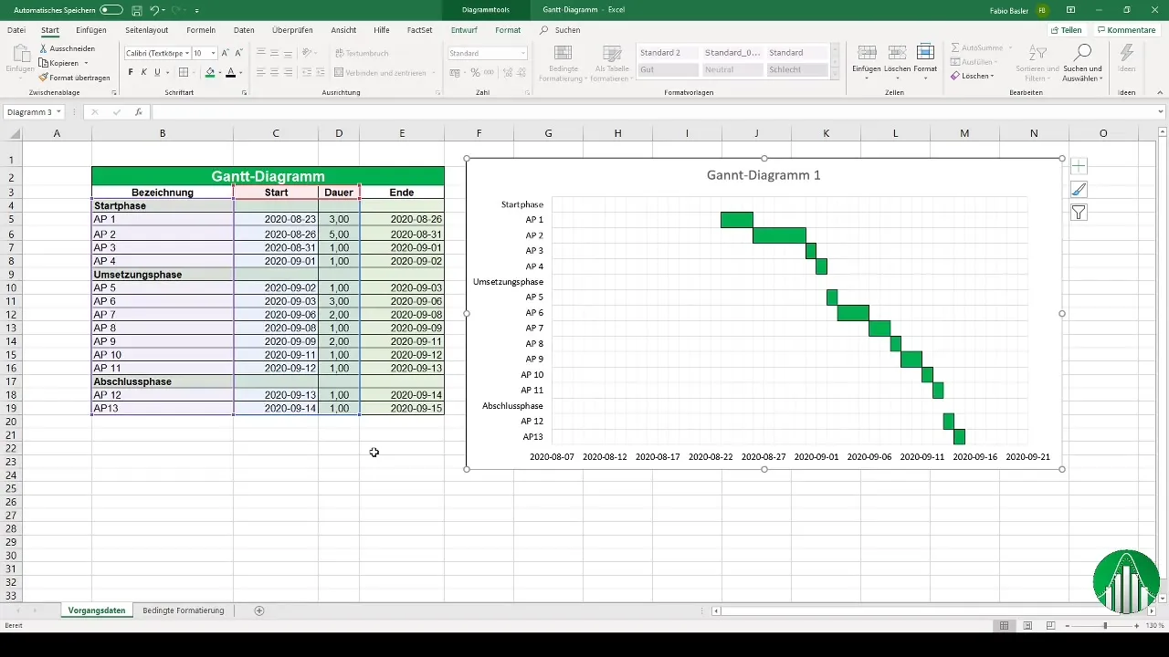Expand the fill color dropdown arrow
Screen dimensions: 1169x657
point(219,73)
